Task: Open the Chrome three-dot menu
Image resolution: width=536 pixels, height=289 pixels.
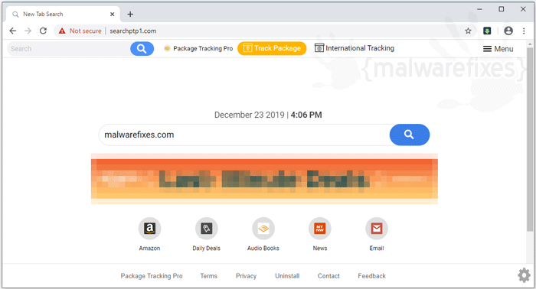Action: 524,31
